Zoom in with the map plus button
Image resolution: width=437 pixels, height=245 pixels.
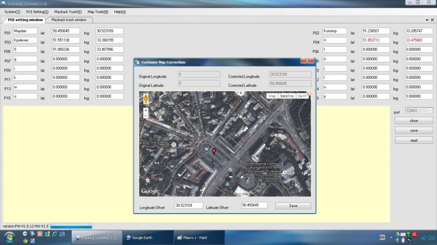[x=146, y=110]
